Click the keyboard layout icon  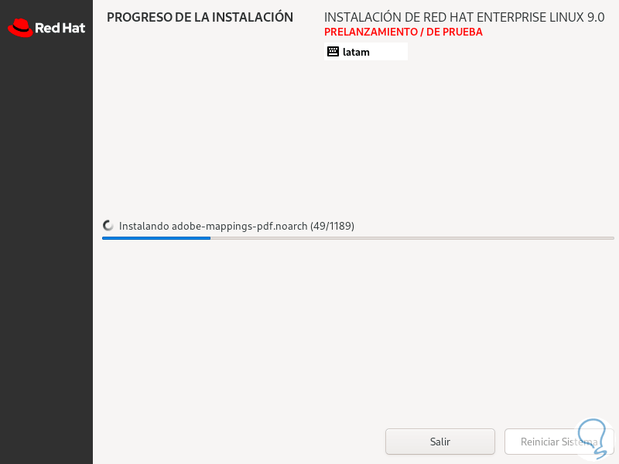point(333,52)
